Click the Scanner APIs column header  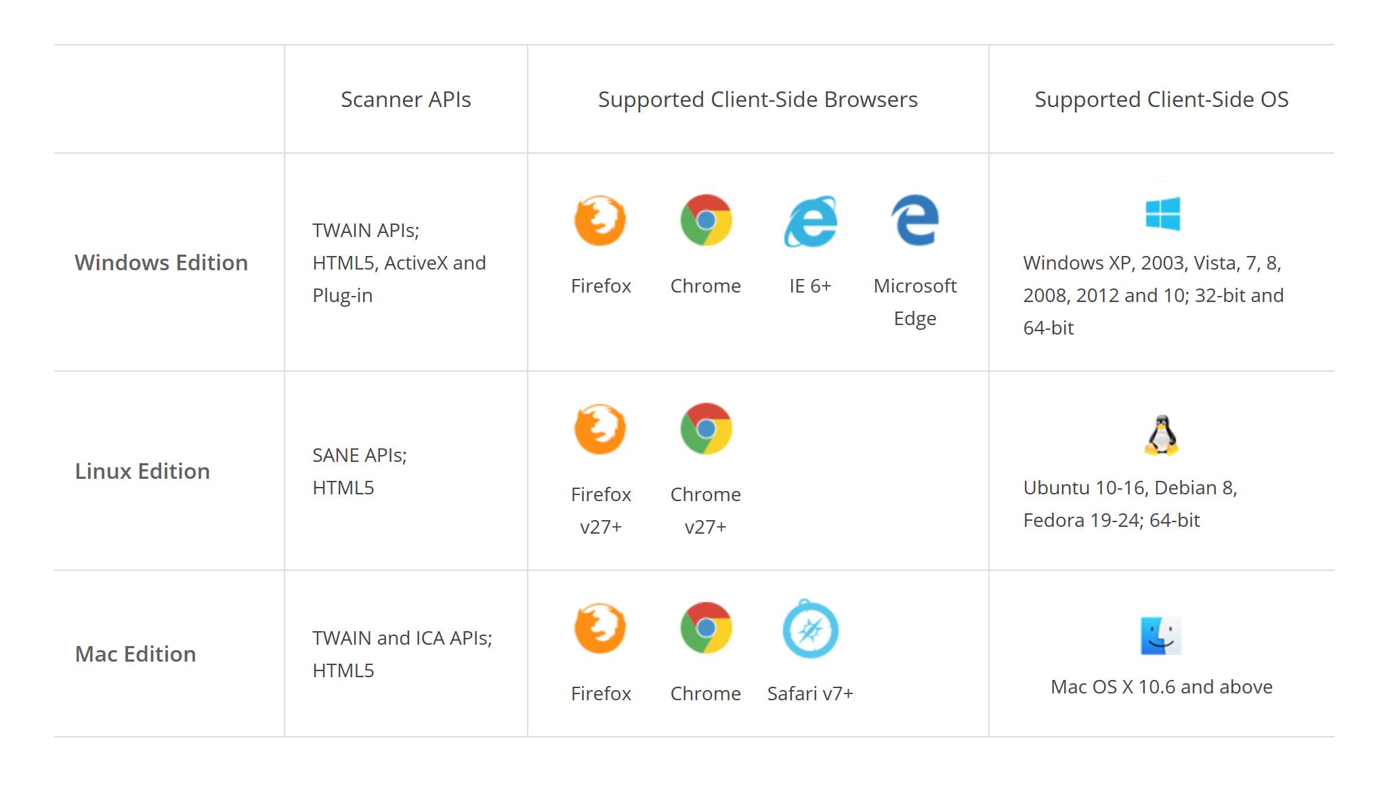406,100
